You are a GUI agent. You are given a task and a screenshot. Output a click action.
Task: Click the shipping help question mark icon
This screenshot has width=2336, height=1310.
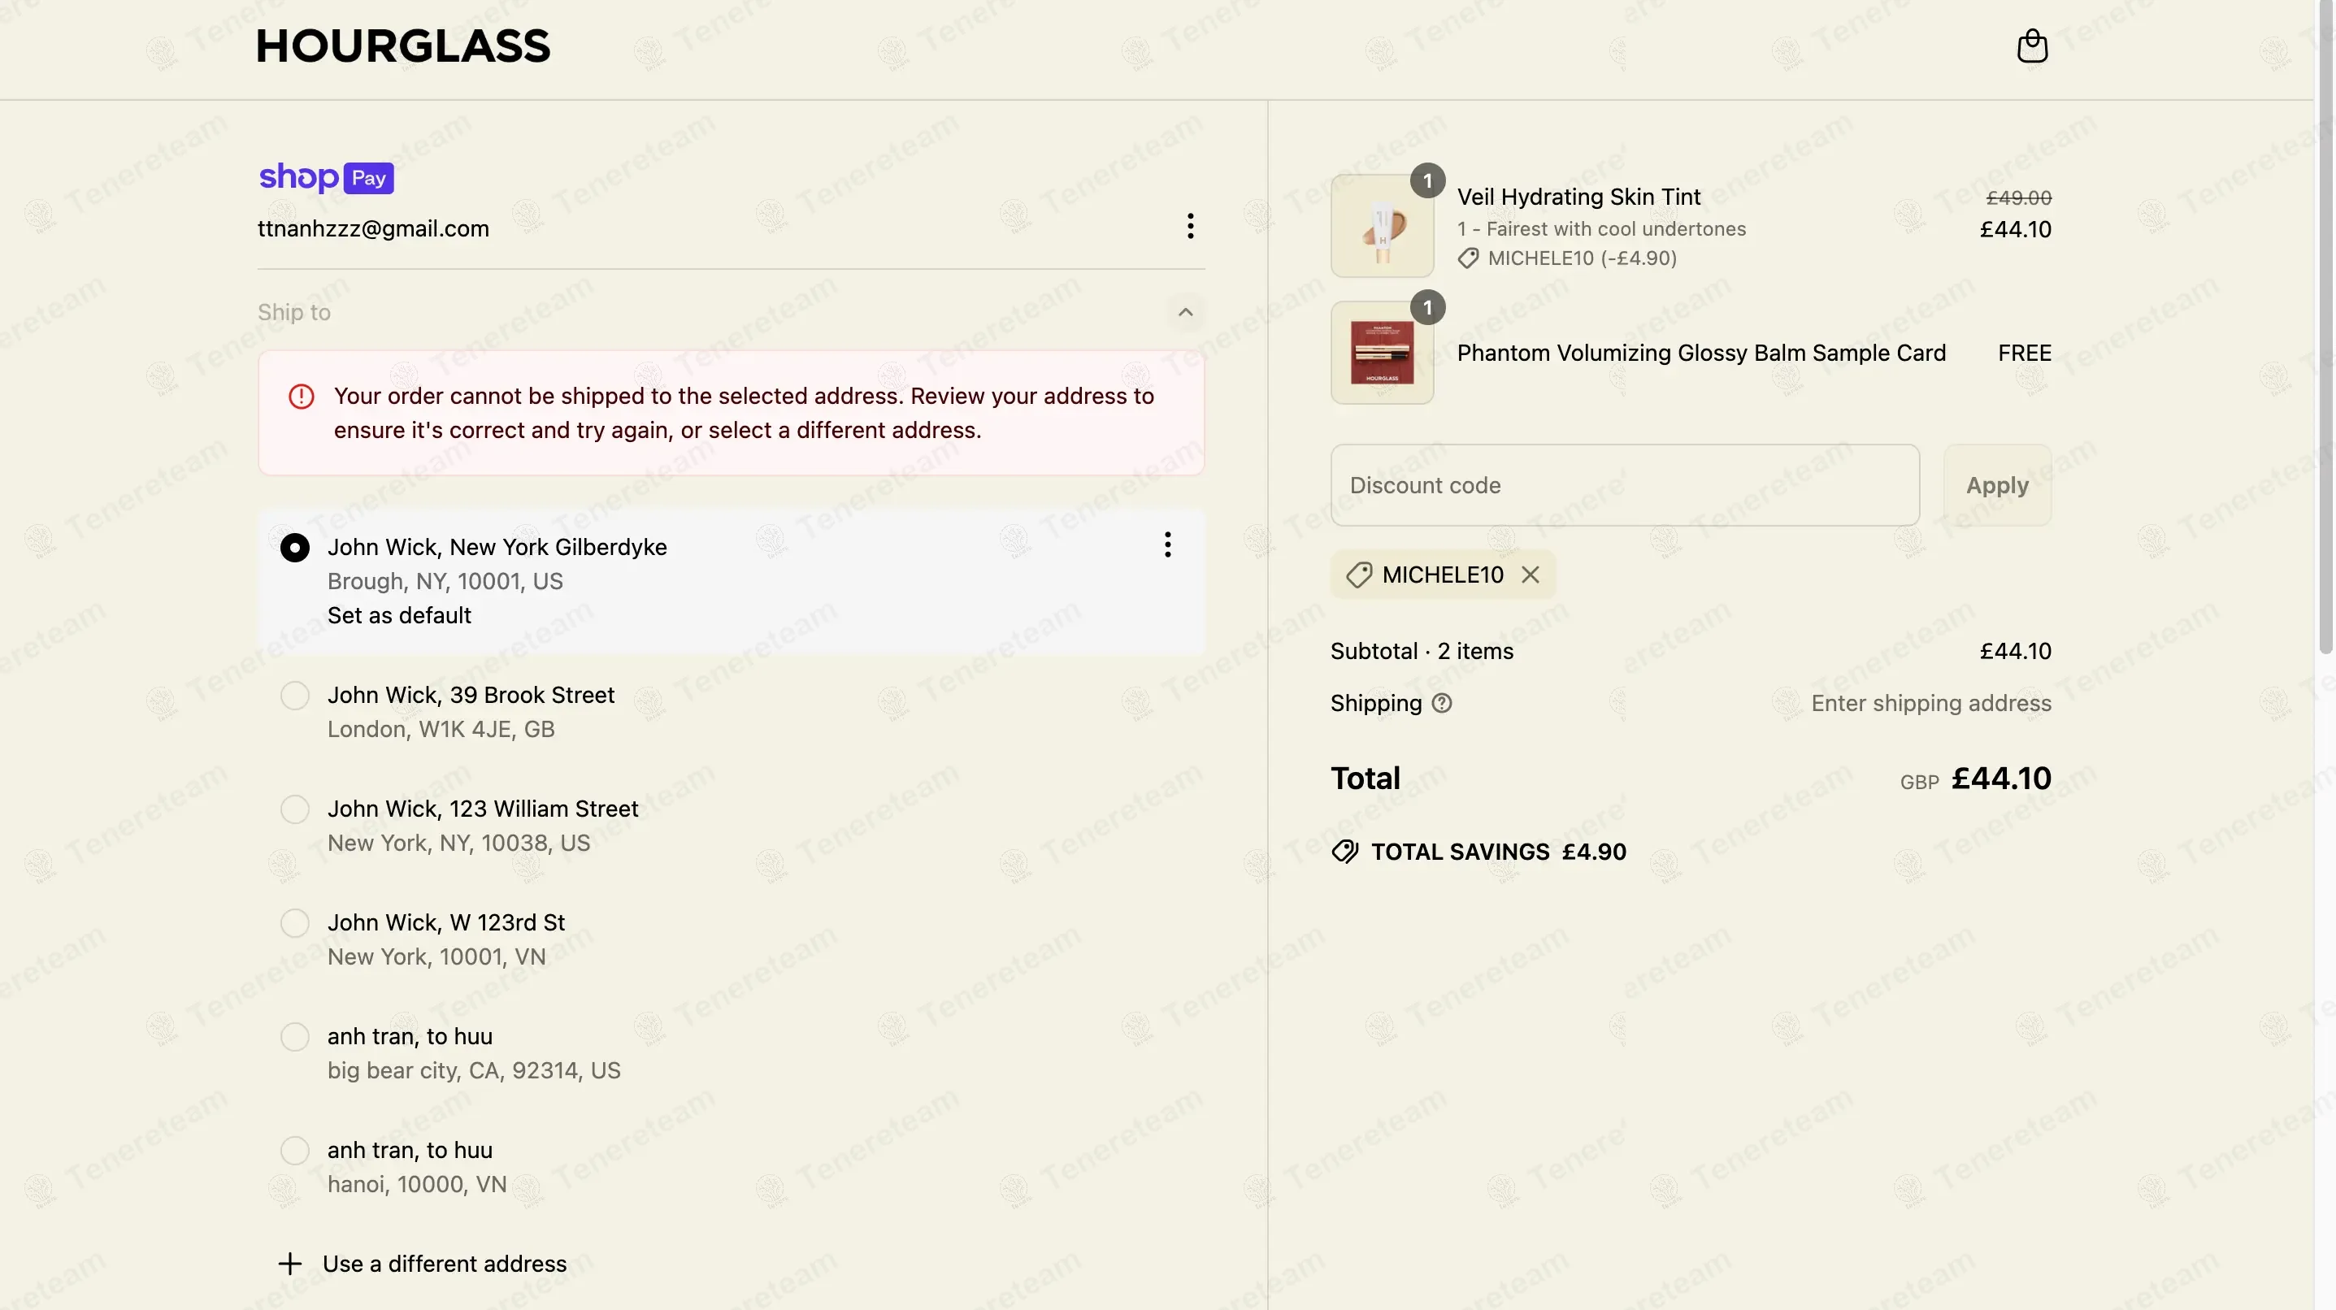pos(1441,704)
